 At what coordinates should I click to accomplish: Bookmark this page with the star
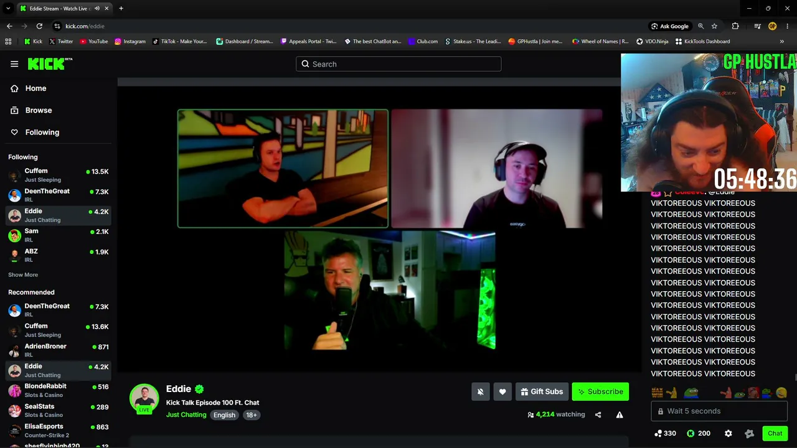point(714,26)
